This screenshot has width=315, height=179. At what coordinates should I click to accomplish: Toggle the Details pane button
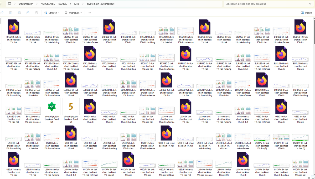[x=306, y=13]
